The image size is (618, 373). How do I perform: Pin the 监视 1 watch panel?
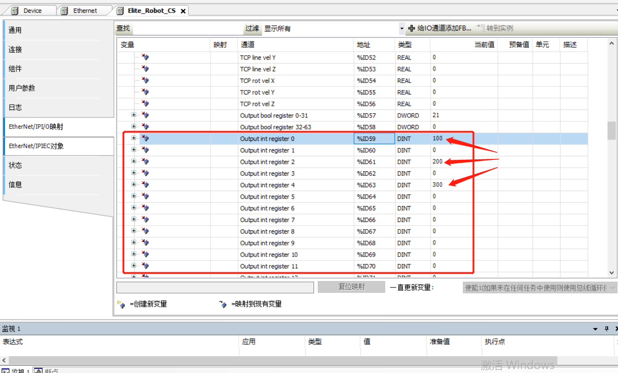point(607,329)
